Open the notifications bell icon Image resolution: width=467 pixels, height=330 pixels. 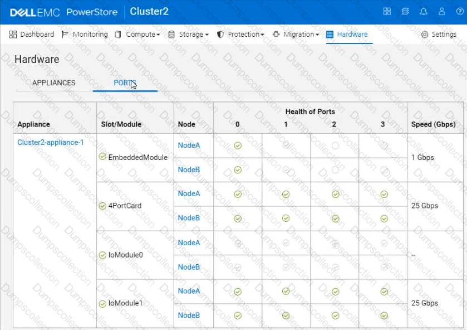pyautogui.click(x=424, y=12)
